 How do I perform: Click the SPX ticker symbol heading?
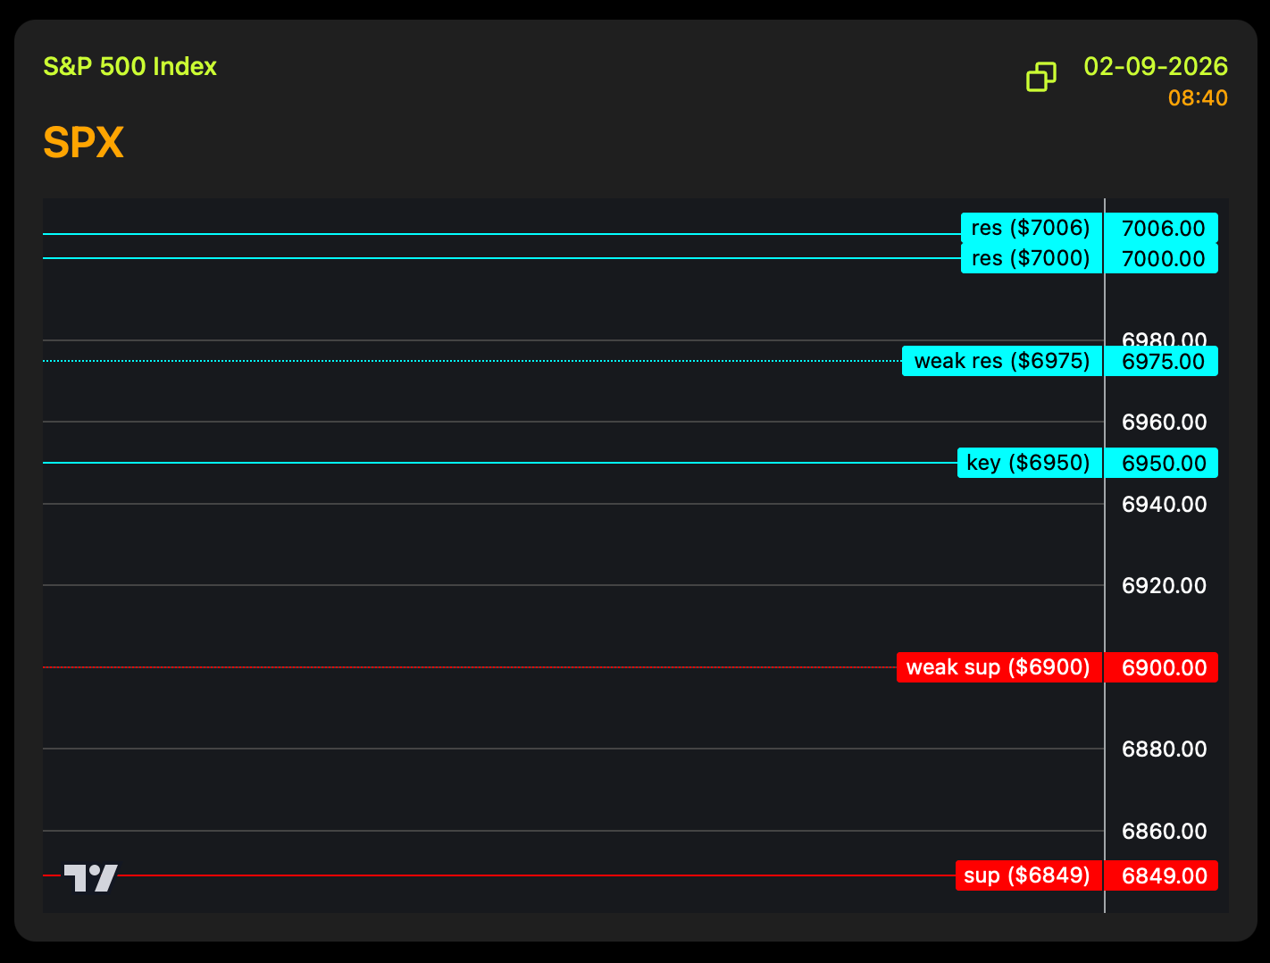[x=83, y=143]
